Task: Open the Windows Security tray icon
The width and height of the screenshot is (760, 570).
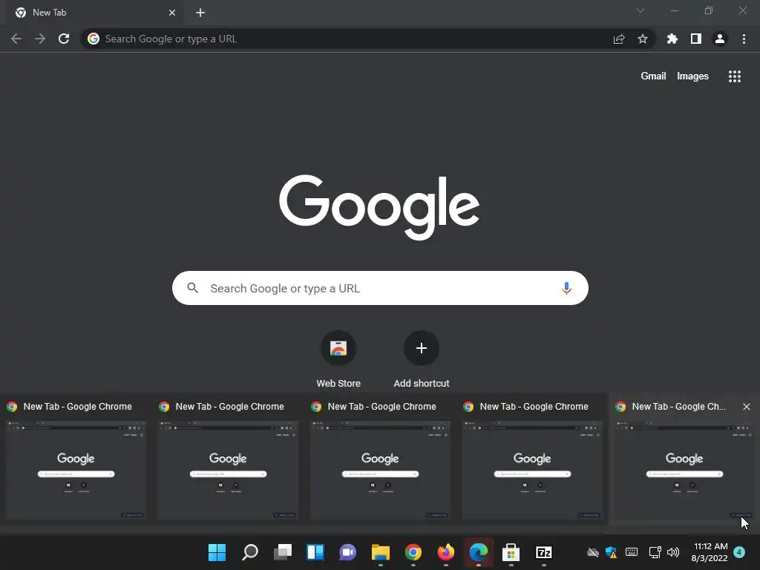Action: click(x=612, y=552)
